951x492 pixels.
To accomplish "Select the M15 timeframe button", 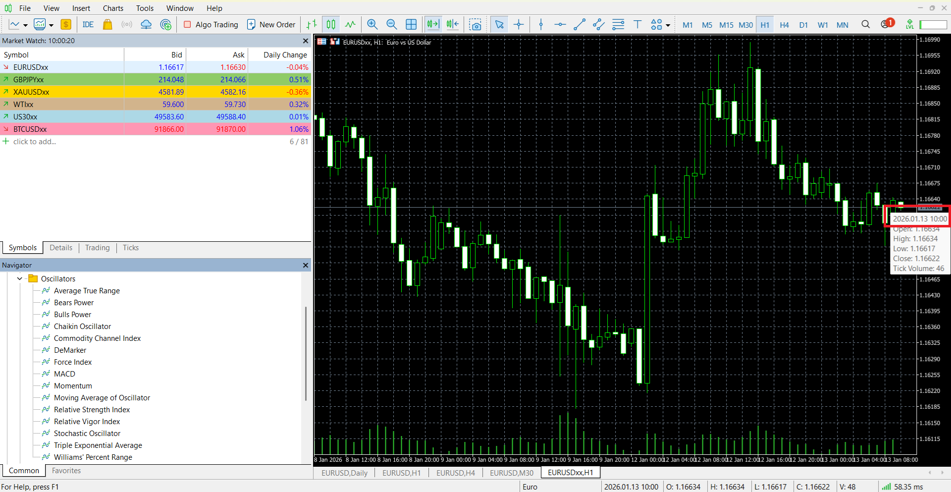I will coord(726,25).
